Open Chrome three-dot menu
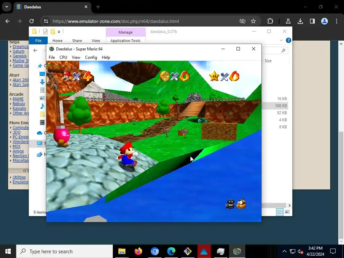344x258 pixels. tap(337, 21)
